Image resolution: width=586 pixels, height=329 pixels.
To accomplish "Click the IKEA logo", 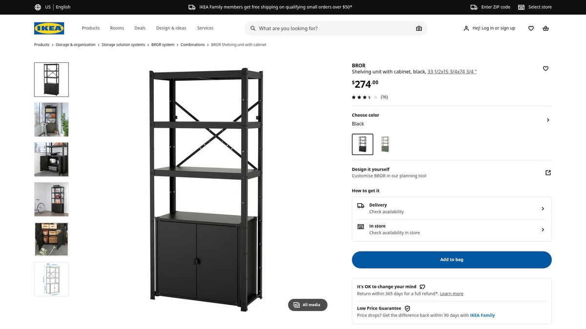I will (49, 28).
